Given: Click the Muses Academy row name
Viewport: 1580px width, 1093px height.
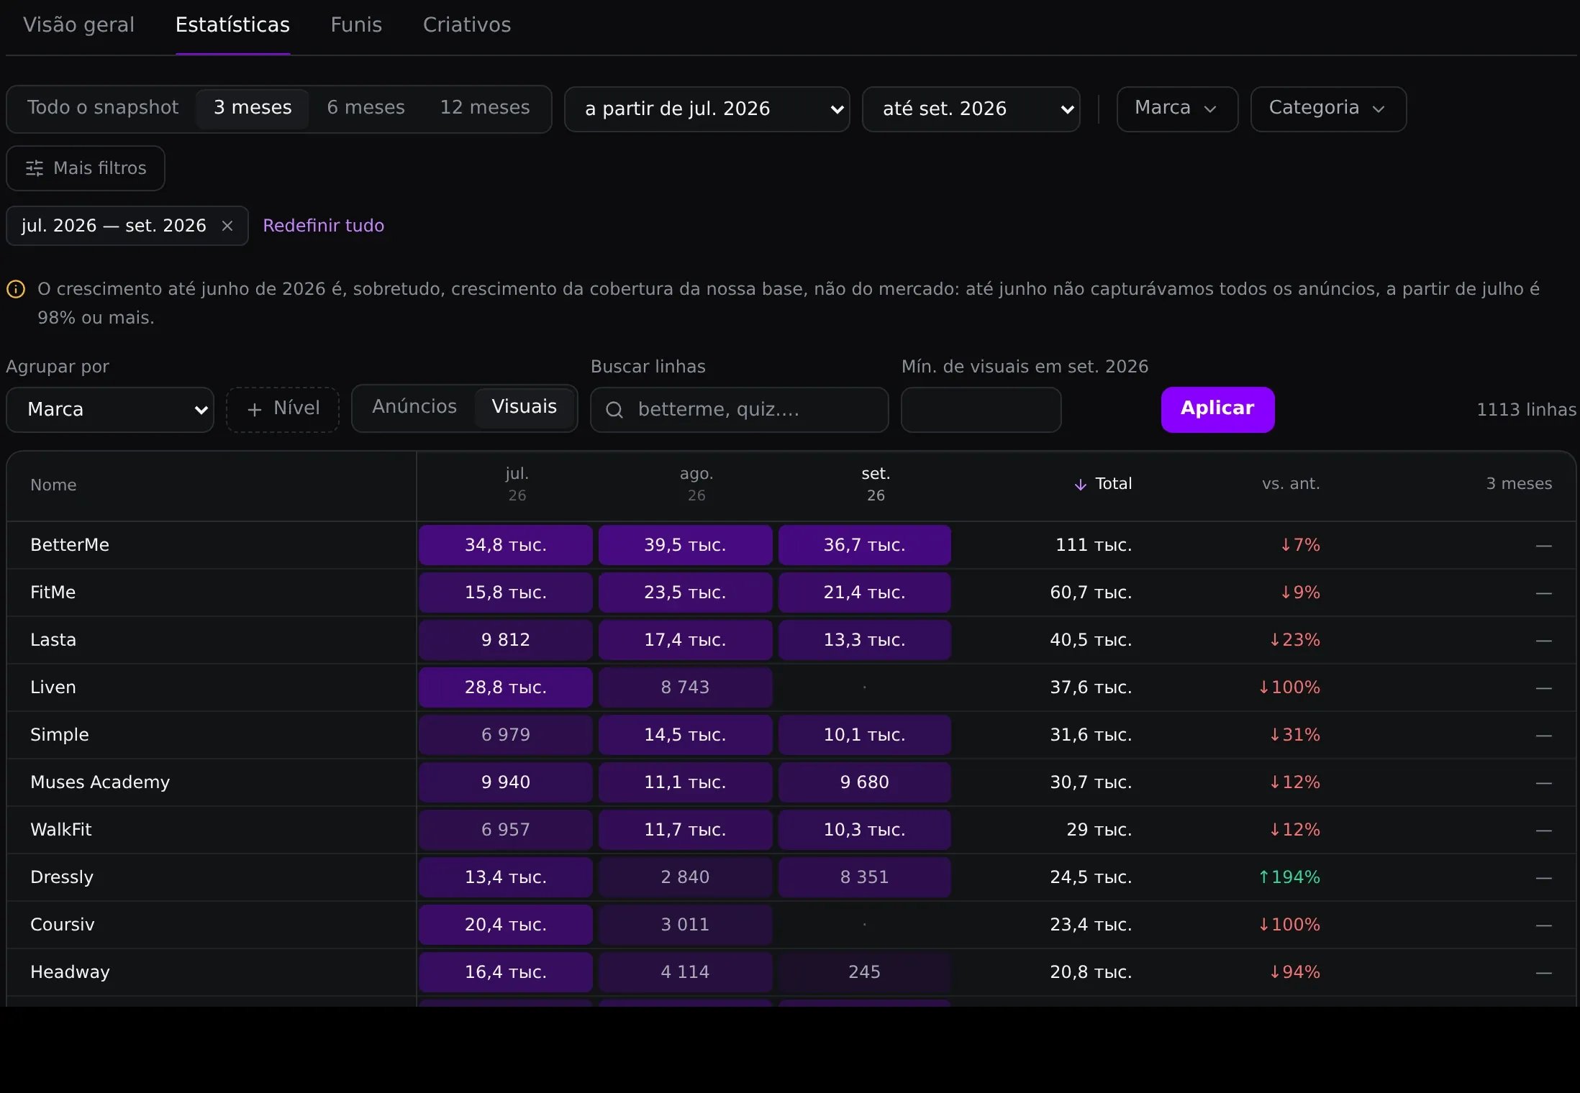Looking at the screenshot, I should (100, 782).
